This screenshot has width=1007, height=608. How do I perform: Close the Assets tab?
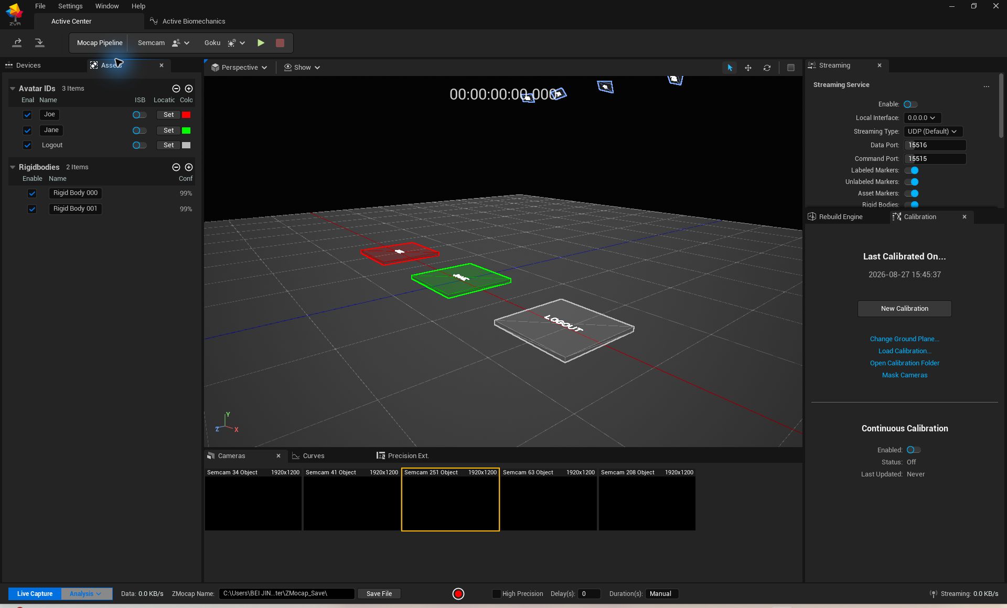[162, 66]
